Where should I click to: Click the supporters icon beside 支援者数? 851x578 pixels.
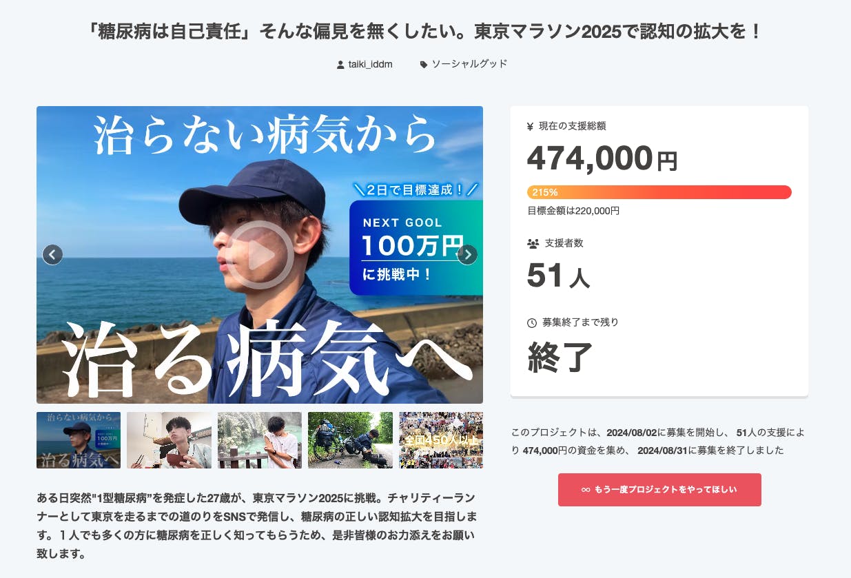[x=533, y=243]
